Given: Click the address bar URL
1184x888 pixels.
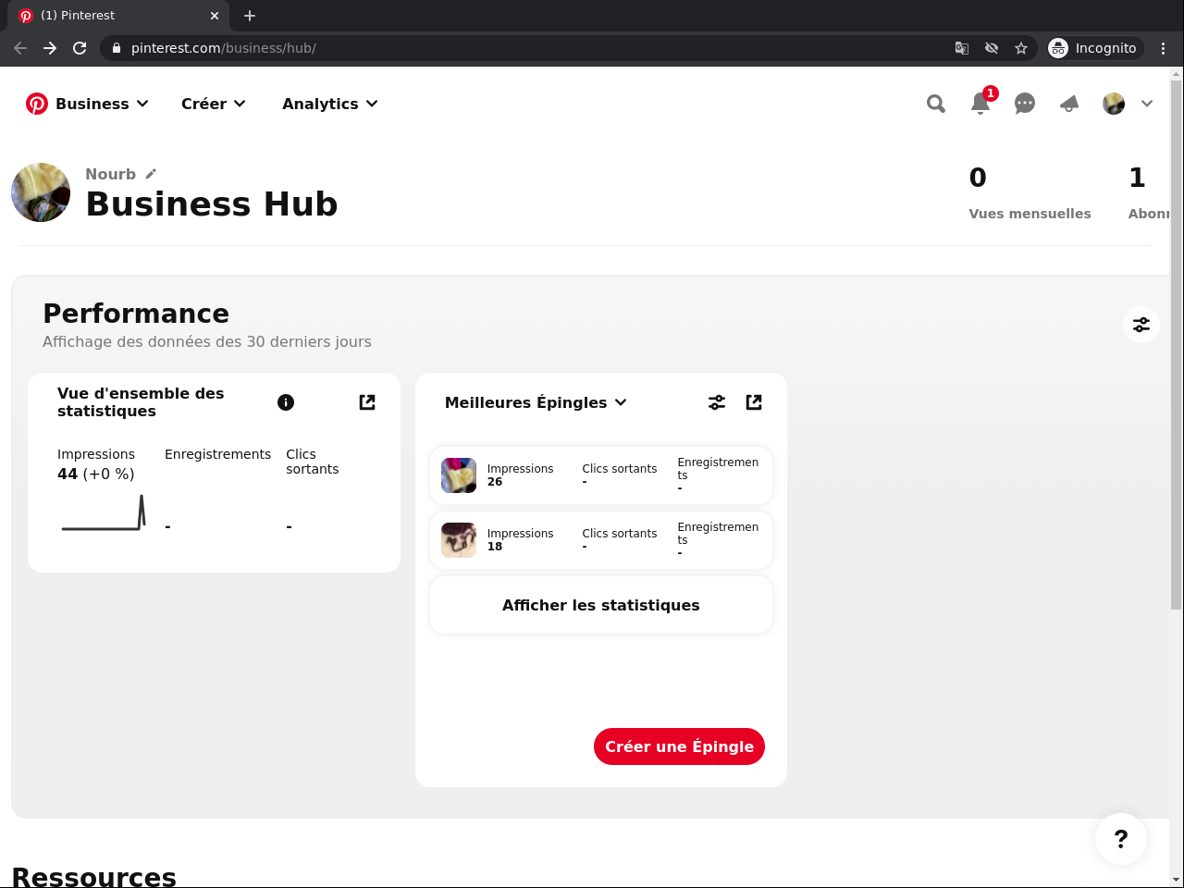Looking at the screenshot, I should (224, 48).
